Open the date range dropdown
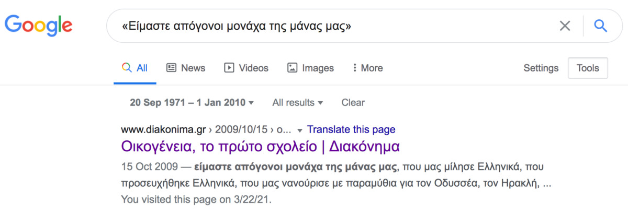Screen dimensions: 628x217 [192, 102]
